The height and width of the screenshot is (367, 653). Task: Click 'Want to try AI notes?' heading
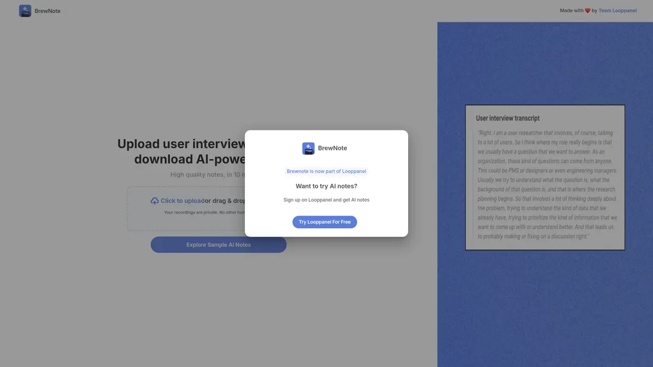[326, 186]
